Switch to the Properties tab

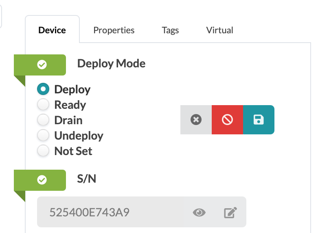pos(114,30)
